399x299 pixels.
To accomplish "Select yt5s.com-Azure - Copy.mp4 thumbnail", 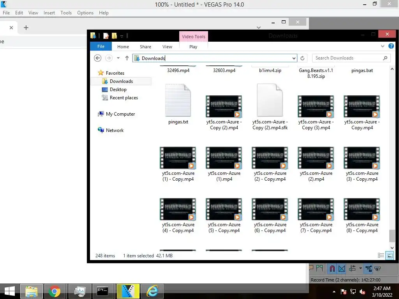I will coord(362,107).
